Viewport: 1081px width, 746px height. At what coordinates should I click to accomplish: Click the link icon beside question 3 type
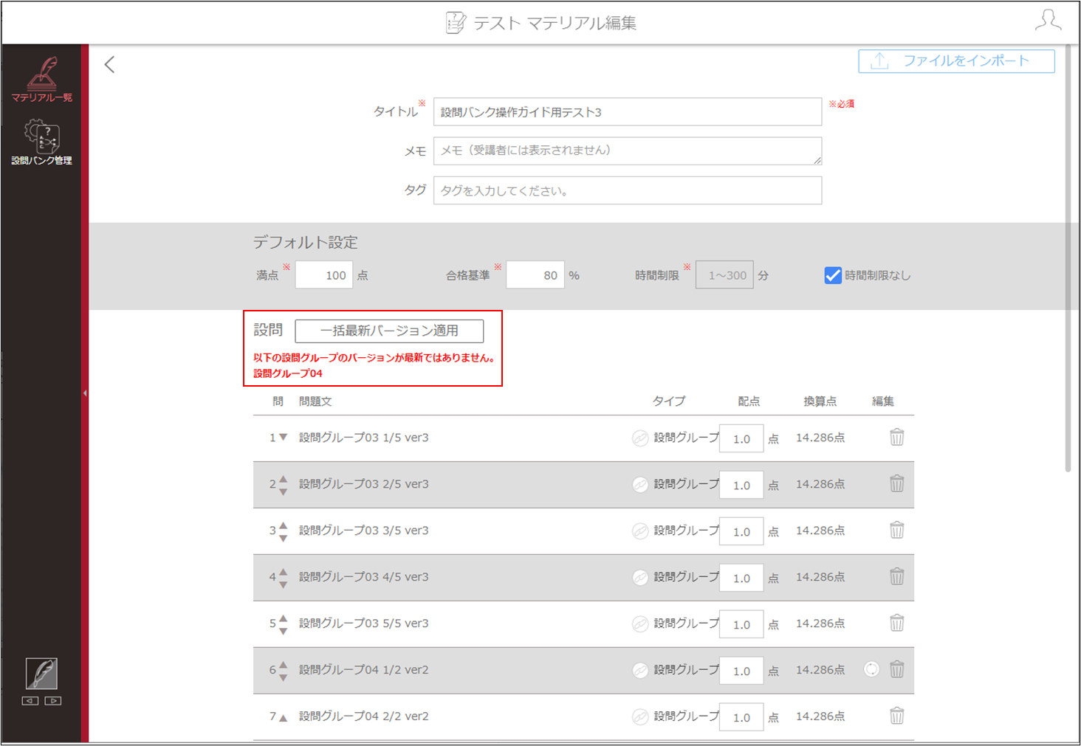pos(640,531)
